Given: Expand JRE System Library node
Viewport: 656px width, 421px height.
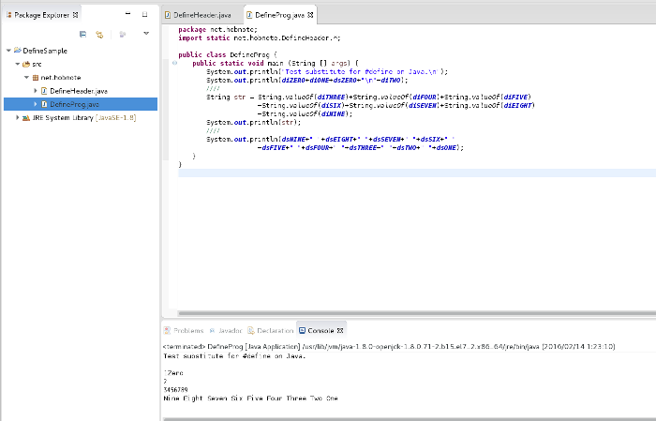Looking at the screenshot, I should [x=17, y=117].
